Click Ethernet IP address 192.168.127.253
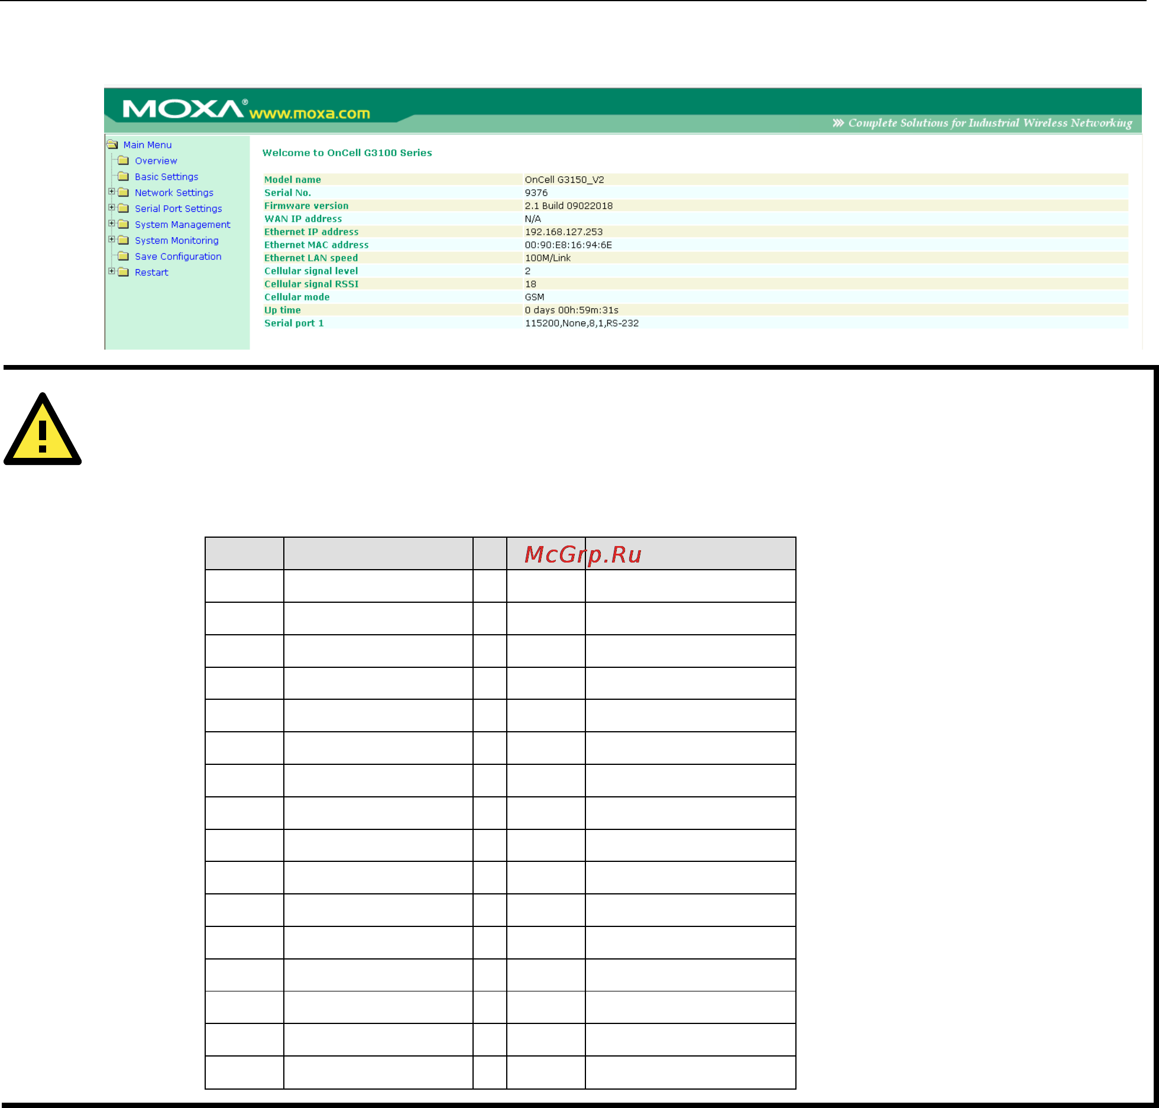1159x1108 pixels. tap(564, 232)
